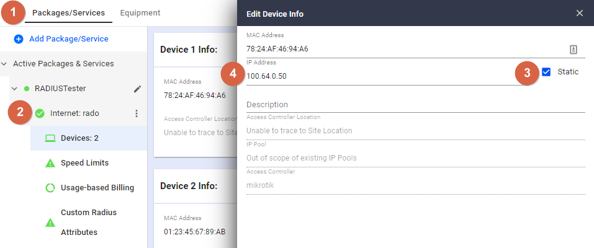This screenshot has width=594, height=248.
Task: Click the warning triangle beside Speed Limits
Action: point(50,163)
